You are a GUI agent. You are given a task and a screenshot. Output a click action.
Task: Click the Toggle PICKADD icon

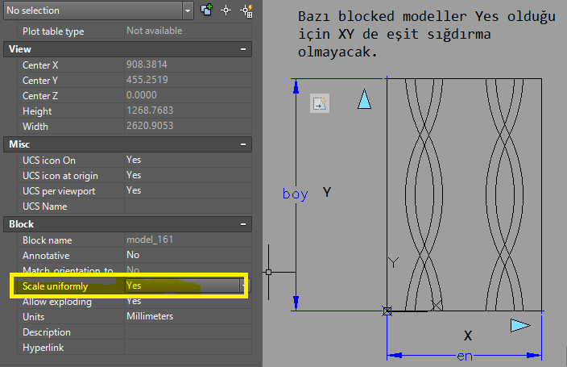(208, 10)
